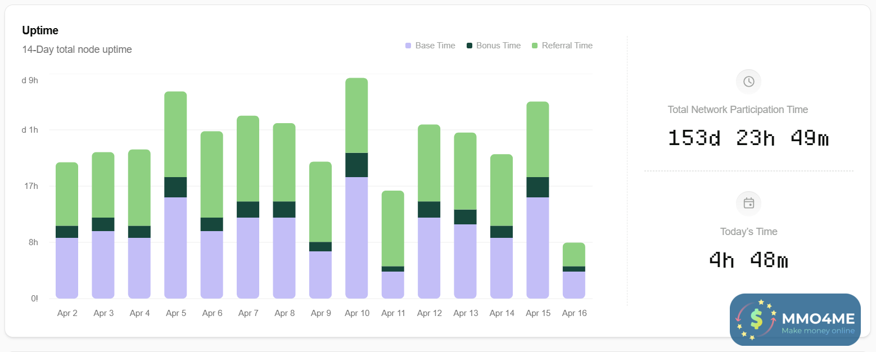The image size is (876, 352).
Task: Click the Apr 2 x-axis label
Action: pos(67,313)
